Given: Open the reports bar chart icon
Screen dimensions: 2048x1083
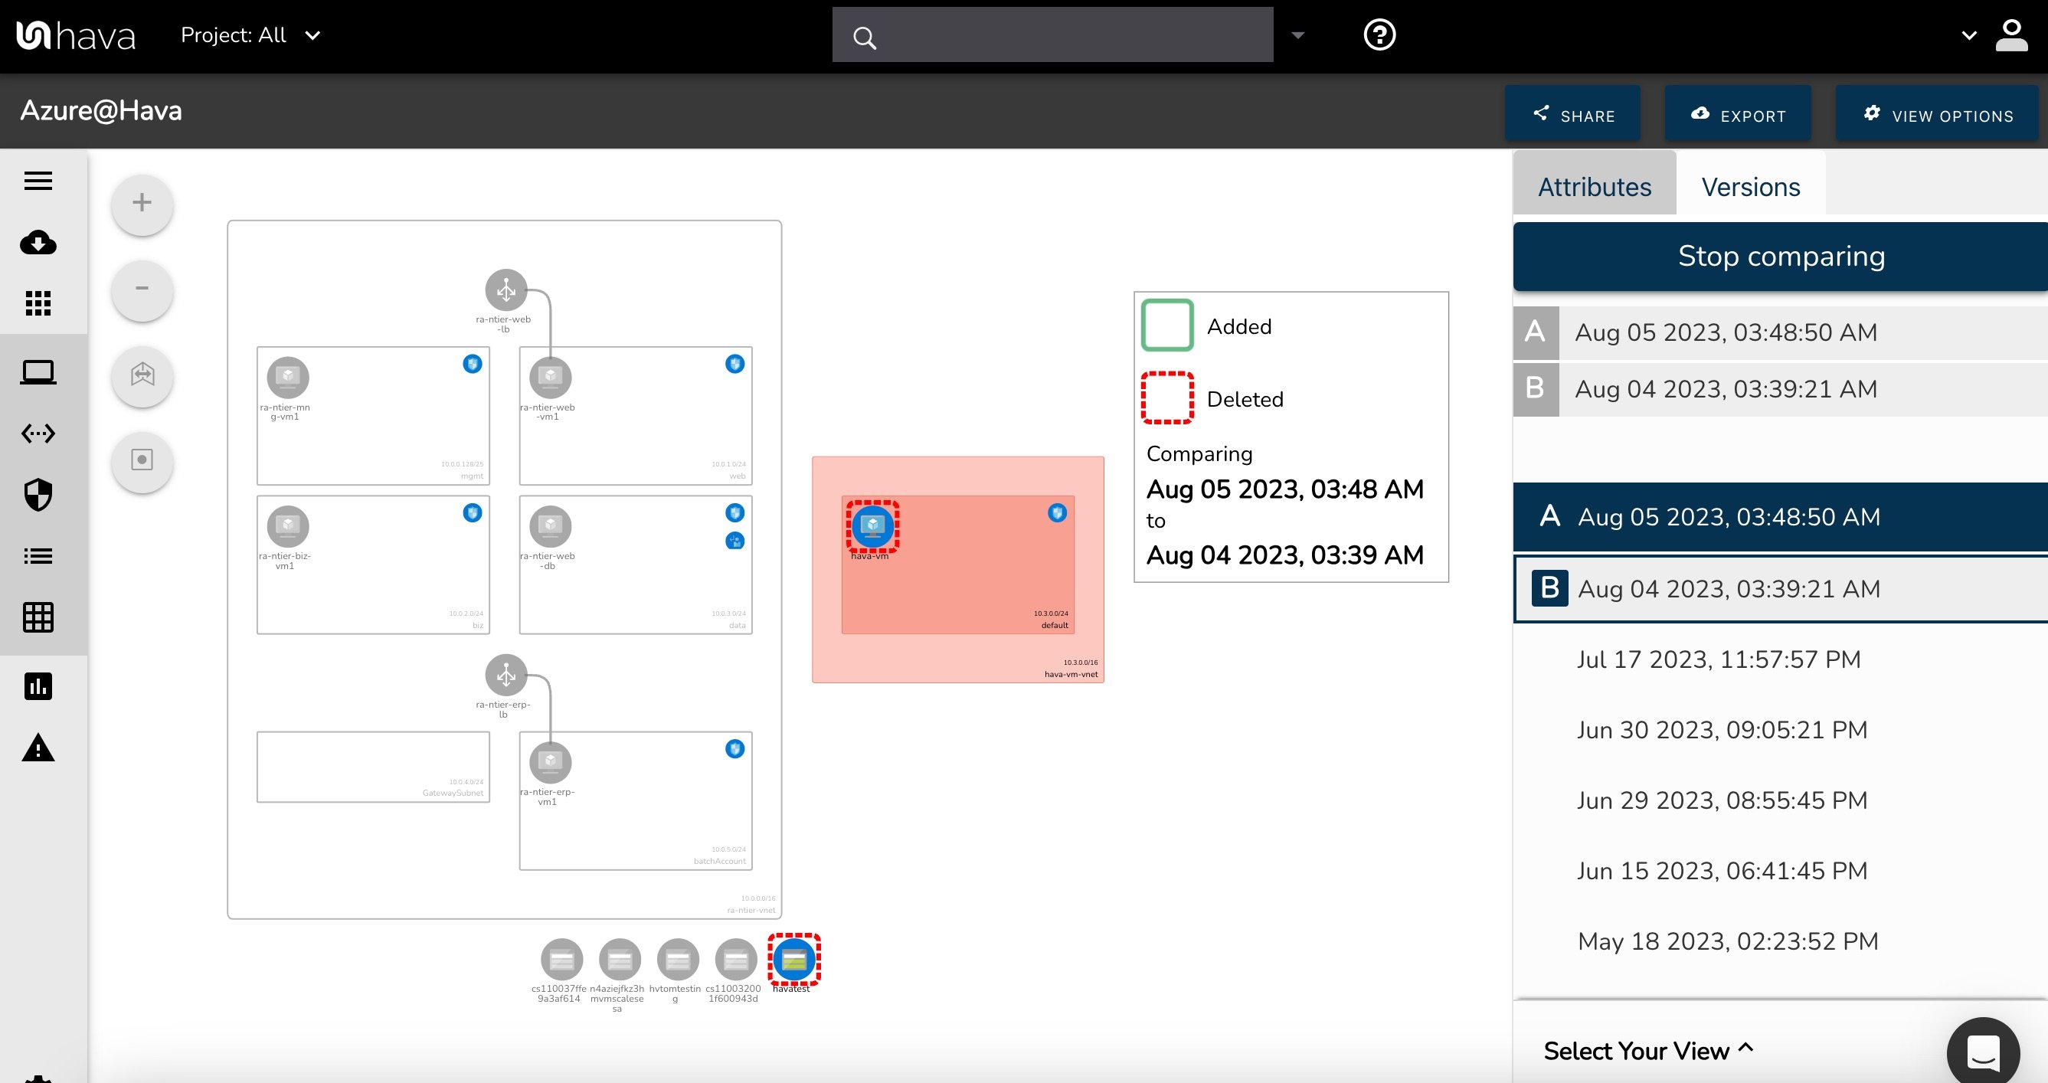Looking at the screenshot, I should [38, 686].
